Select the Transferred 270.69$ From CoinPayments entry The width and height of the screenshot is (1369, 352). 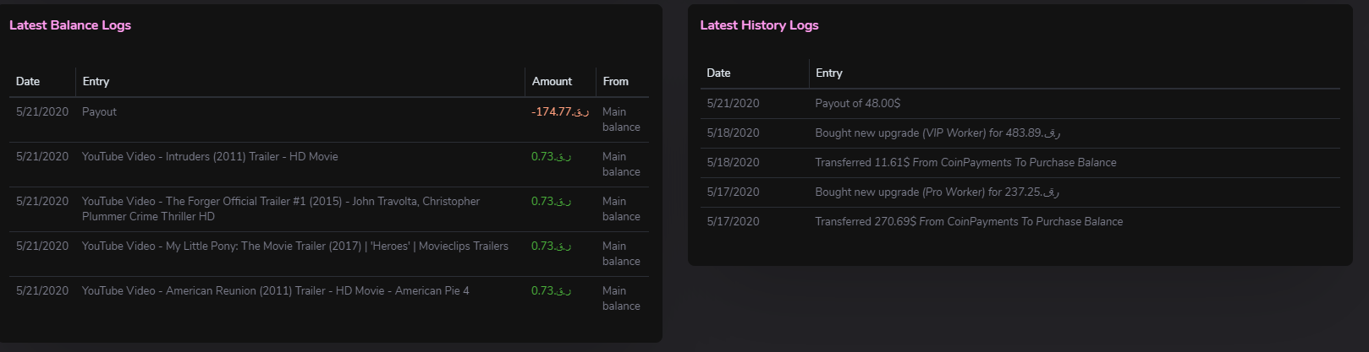click(969, 221)
